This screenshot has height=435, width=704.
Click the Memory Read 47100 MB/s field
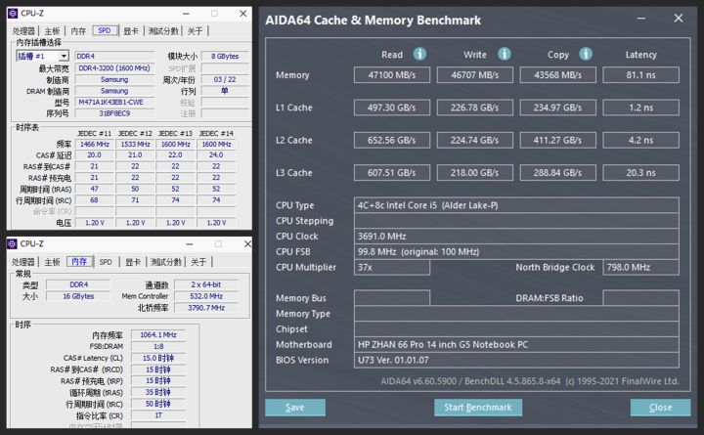click(x=391, y=75)
